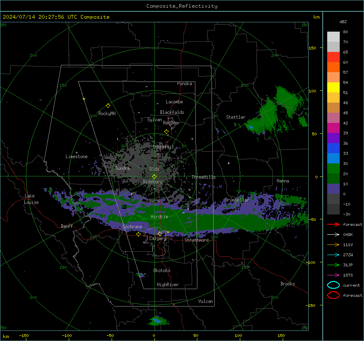Viewport: 364px width, 341px height.
Task: Click the Sylvan label
Action: pyautogui.click(x=154, y=120)
